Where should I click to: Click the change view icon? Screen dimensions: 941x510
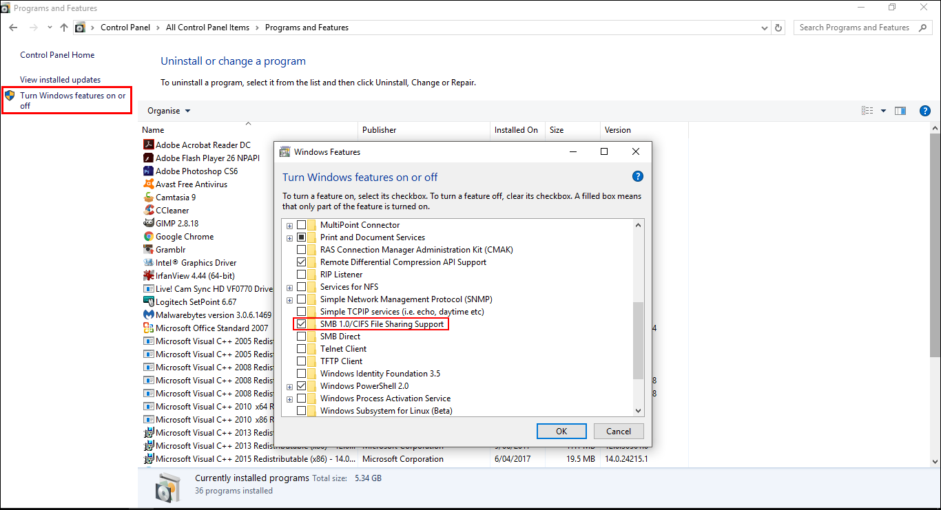867,111
